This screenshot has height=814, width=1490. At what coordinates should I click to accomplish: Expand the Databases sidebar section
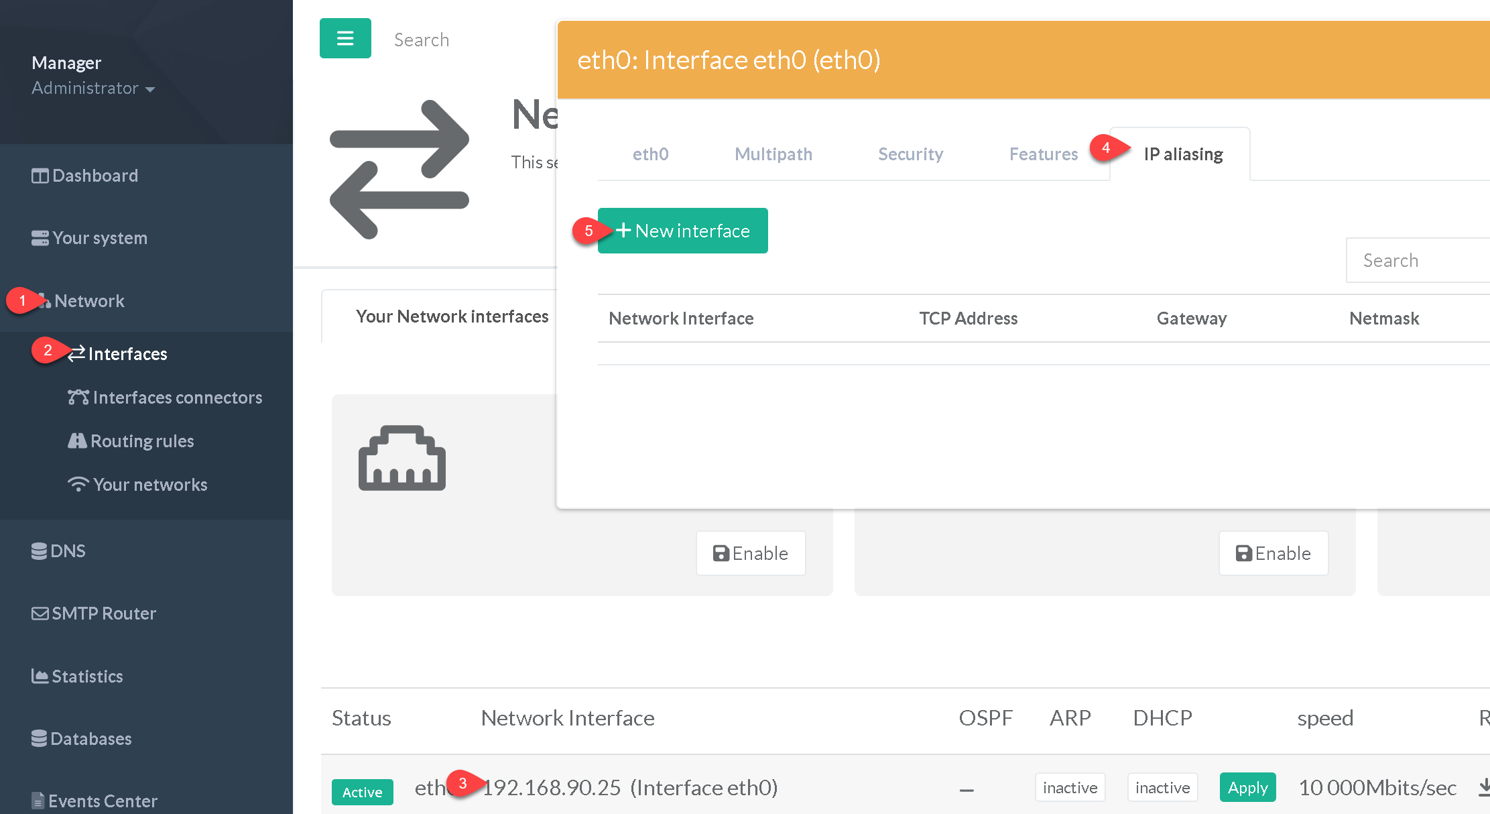tap(90, 738)
